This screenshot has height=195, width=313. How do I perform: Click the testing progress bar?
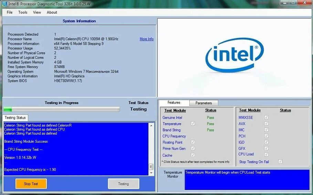click(62, 109)
